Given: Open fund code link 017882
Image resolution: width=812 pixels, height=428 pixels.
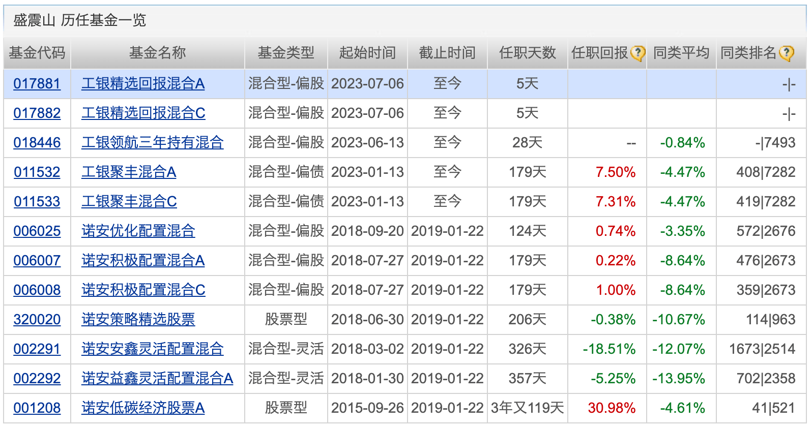Looking at the screenshot, I should (37, 113).
